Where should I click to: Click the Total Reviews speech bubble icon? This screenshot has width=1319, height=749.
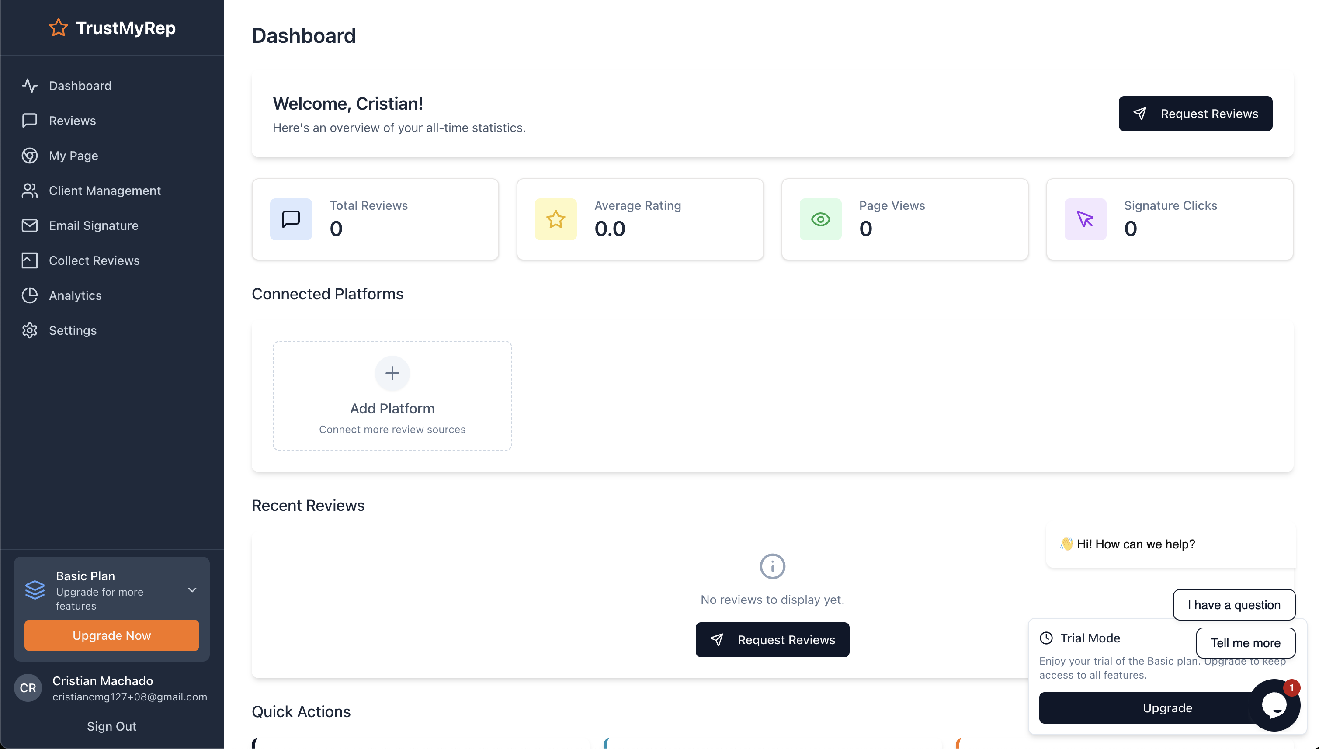click(x=291, y=219)
